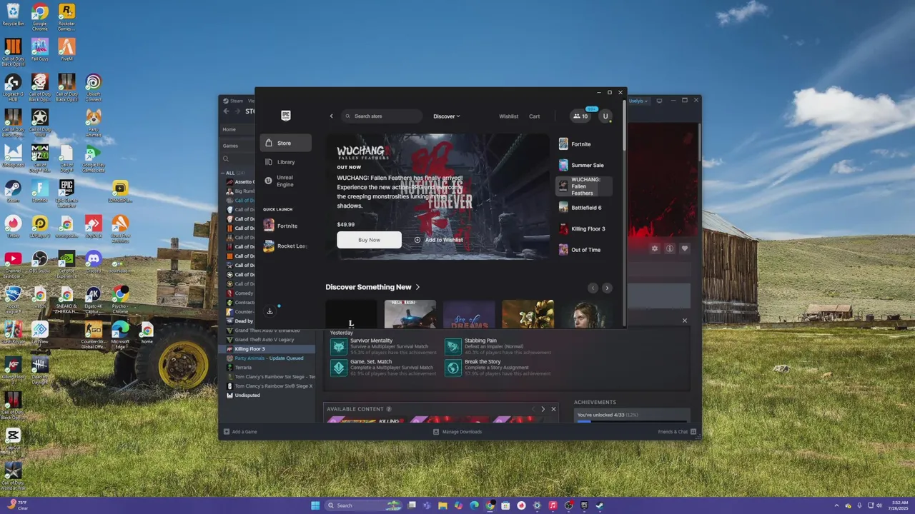Open Friends & Chat in Steam

pos(677,432)
